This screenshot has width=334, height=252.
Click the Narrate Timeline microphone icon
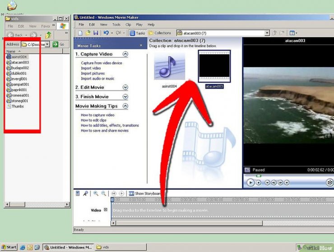coord(85,194)
